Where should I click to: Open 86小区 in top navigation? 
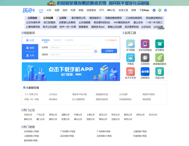pyautogui.click(x=111, y=10)
